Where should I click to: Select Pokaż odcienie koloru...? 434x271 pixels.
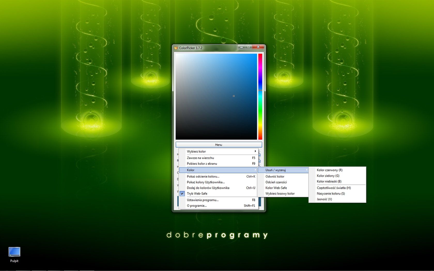pos(218,177)
